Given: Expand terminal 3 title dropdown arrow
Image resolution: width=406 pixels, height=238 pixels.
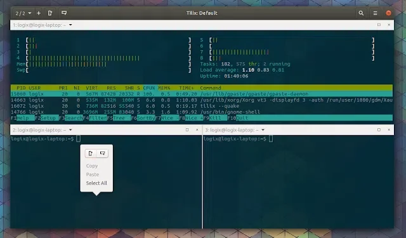Looking at the screenshot, I should tap(263, 129).
